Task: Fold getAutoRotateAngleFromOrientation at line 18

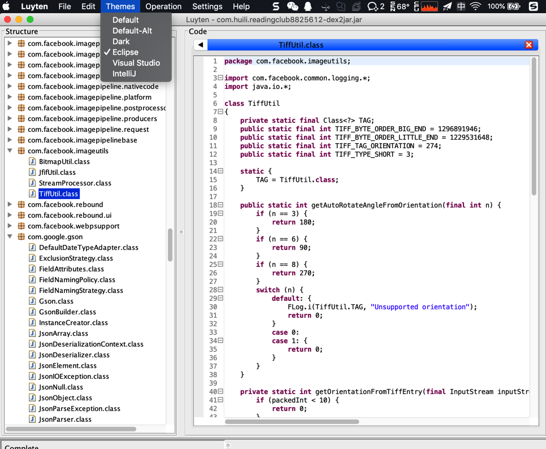Action: pyautogui.click(x=220, y=205)
